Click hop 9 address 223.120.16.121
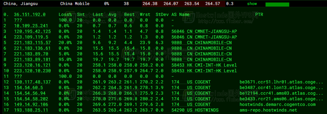The image size is (327, 114). 32,65
